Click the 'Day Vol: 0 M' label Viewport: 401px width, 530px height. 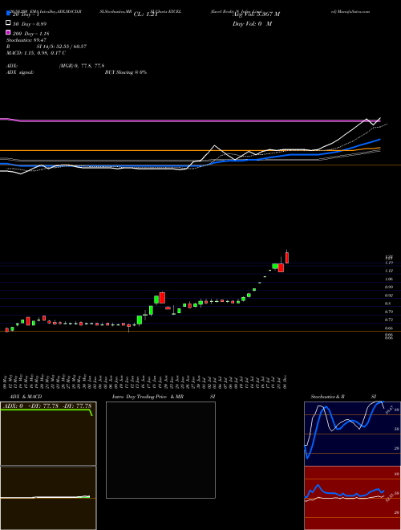[x=252, y=24]
